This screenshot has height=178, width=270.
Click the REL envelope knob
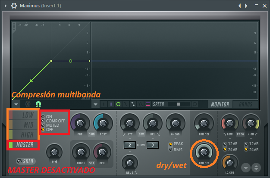click(x=153, y=123)
